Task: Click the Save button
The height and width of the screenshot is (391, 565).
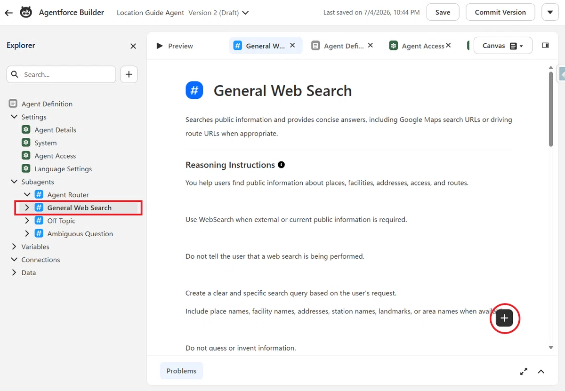Action: (443, 12)
